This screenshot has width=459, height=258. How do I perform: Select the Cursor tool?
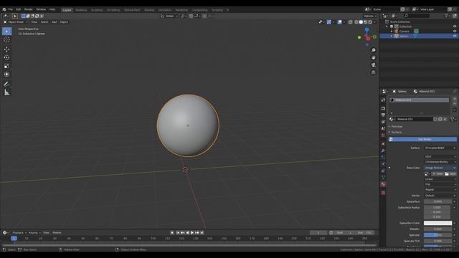(6, 39)
